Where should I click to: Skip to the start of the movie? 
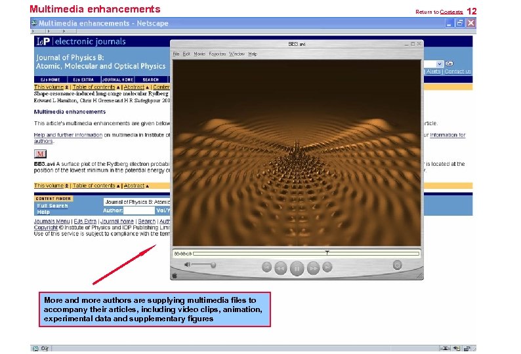[266, 267]
